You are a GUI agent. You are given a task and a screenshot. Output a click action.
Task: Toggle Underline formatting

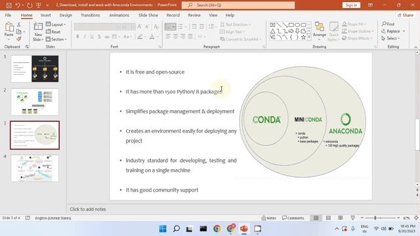point(92,37)
